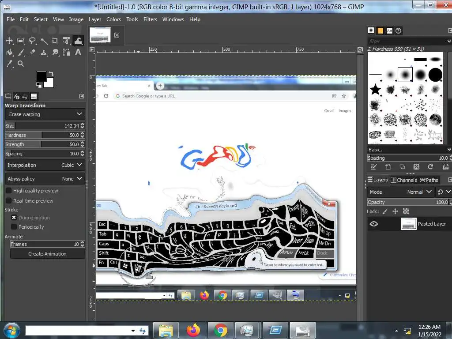Viewport: 452px width, 339px height.
Task: Switch to the Channels tab
Action: click(404, 180)
